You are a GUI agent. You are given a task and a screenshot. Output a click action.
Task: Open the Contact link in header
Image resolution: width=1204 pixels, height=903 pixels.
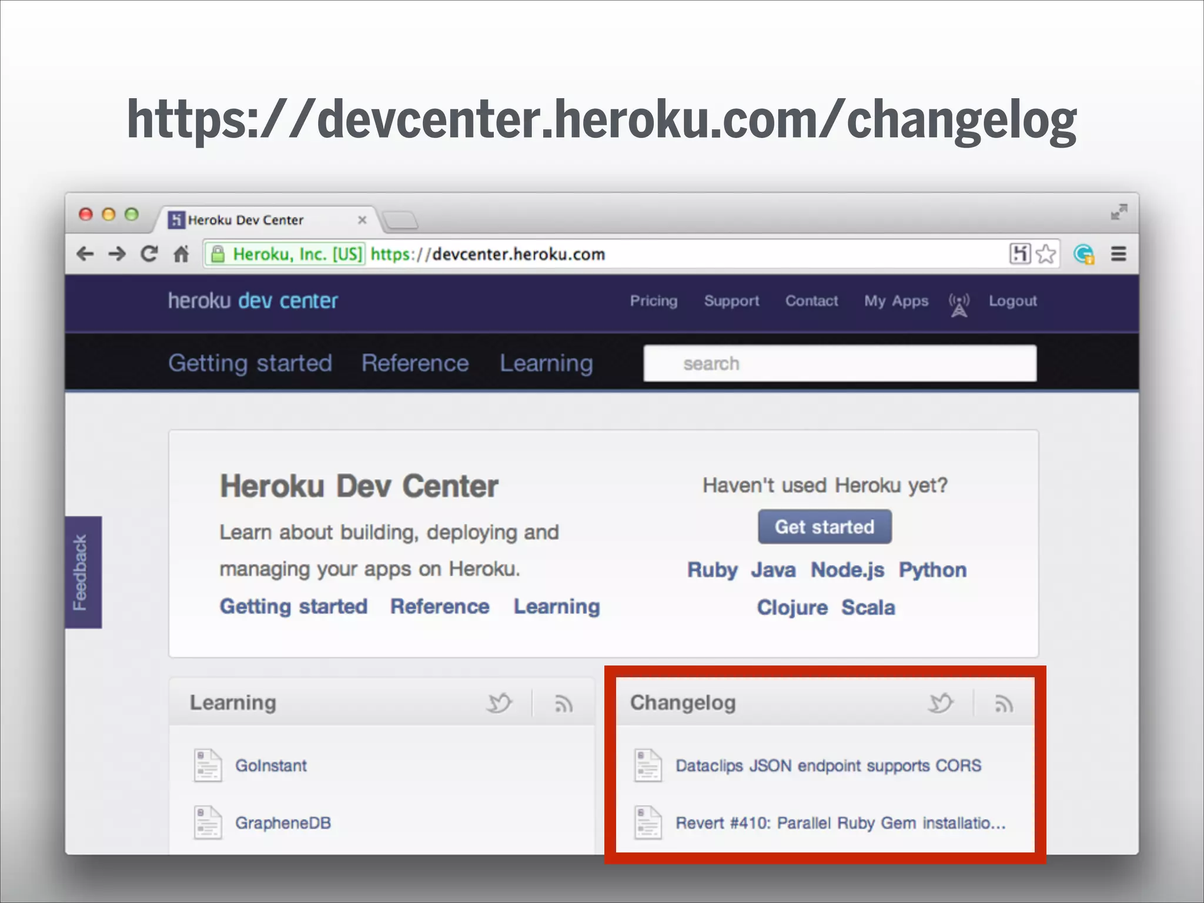coord(812,301)
